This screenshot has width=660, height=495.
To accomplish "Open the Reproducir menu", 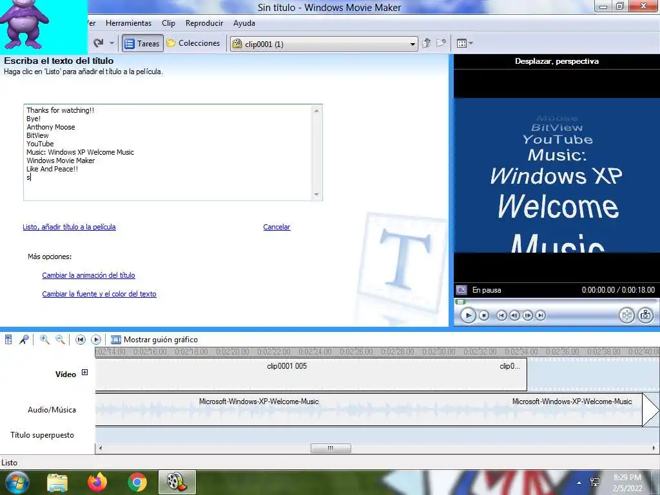I will (x=204, y=23).
